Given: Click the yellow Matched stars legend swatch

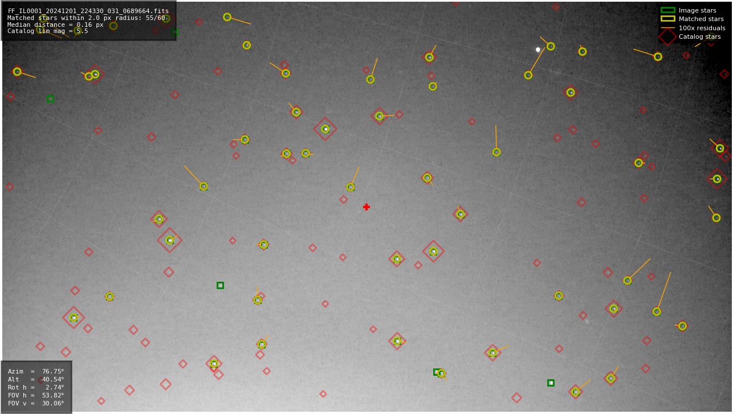Looking at the screenshot, I should coord(667,19).
